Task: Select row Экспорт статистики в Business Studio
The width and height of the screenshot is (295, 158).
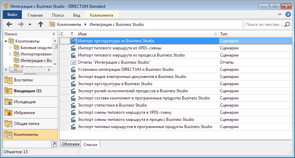Action: click(x=176, y=105)
